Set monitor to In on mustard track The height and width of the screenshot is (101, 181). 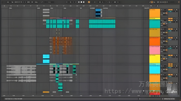[162, 33]
